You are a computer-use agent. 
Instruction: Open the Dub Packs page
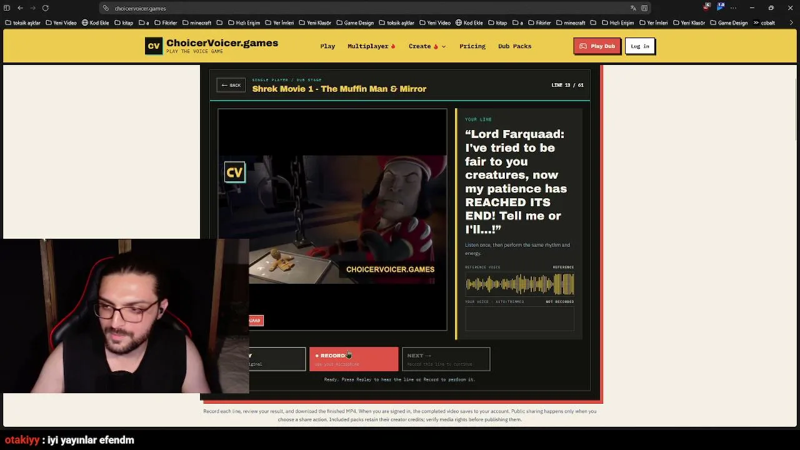point(514,46)
